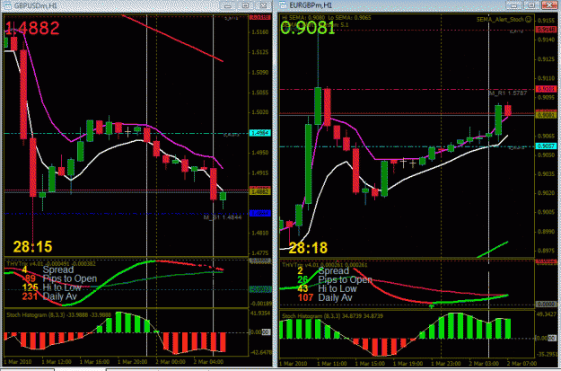Click GBPUSD Hi to Low value 125
The width and height of the screenshot is (561, 371).
coord(31,287)
